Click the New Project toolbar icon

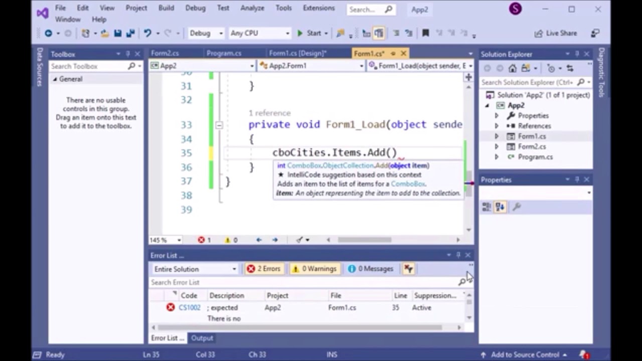[x=86, y=33]
